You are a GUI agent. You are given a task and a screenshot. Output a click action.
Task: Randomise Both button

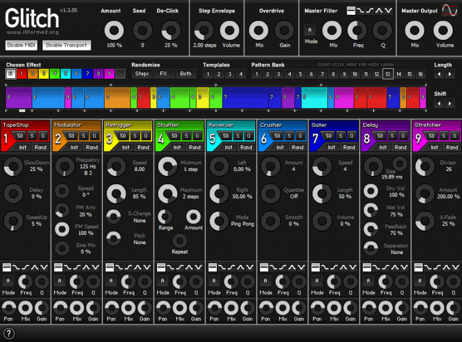tap(185, 74)
